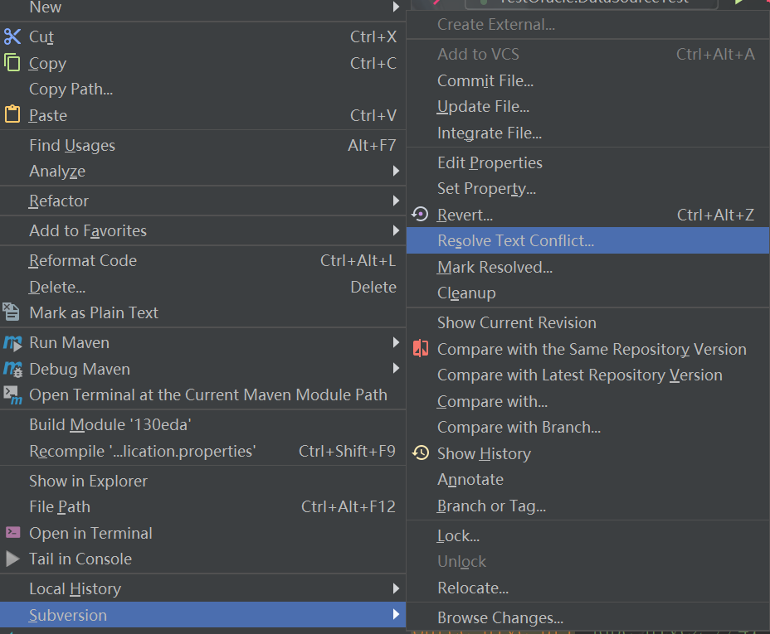Expand the Refactor submenu arrow

click(x=396, y=201)
